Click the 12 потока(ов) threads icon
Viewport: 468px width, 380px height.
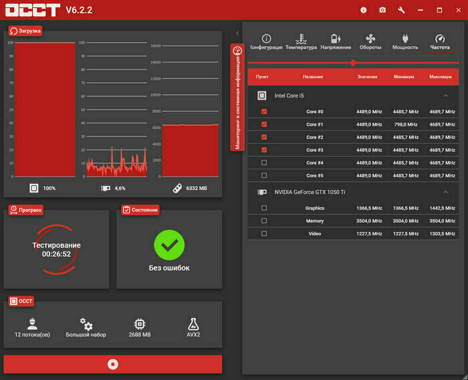[32, 324]
